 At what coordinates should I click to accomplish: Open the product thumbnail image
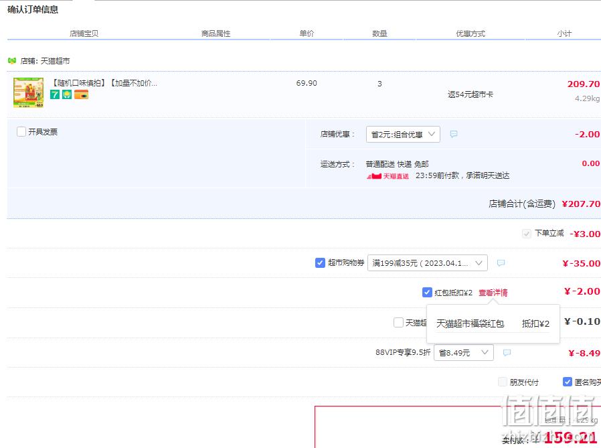(x=28, y=92)
